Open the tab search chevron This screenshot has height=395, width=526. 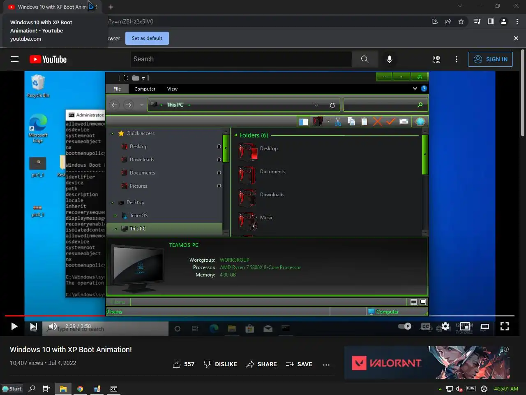click(x=460, y=6)
